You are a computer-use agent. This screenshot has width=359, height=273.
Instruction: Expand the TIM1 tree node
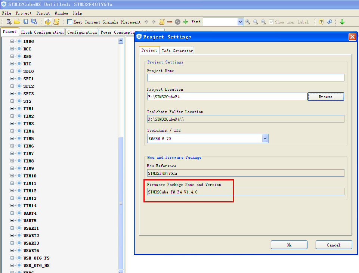click(x=12, y=108)
